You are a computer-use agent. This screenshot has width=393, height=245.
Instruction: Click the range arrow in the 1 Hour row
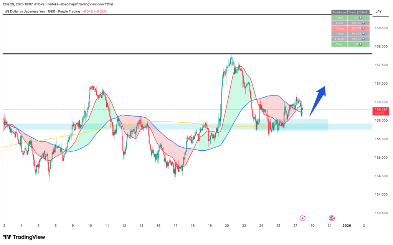[x=364, y=34]
